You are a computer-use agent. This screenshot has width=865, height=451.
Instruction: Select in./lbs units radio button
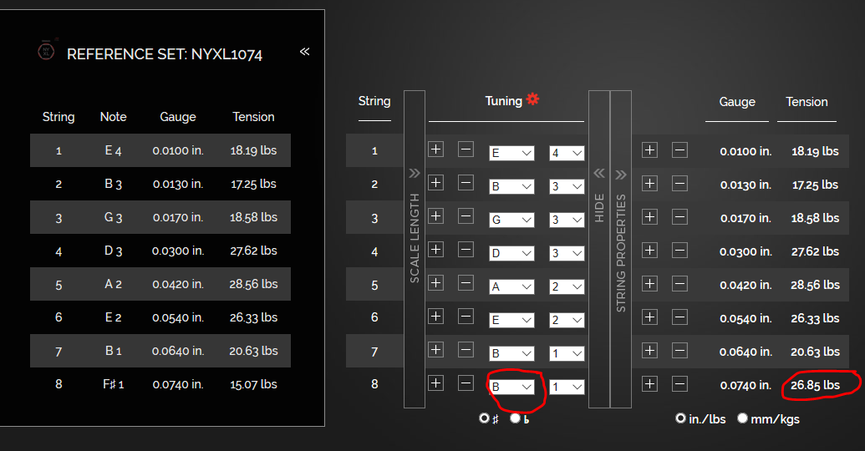pos(681,418)
